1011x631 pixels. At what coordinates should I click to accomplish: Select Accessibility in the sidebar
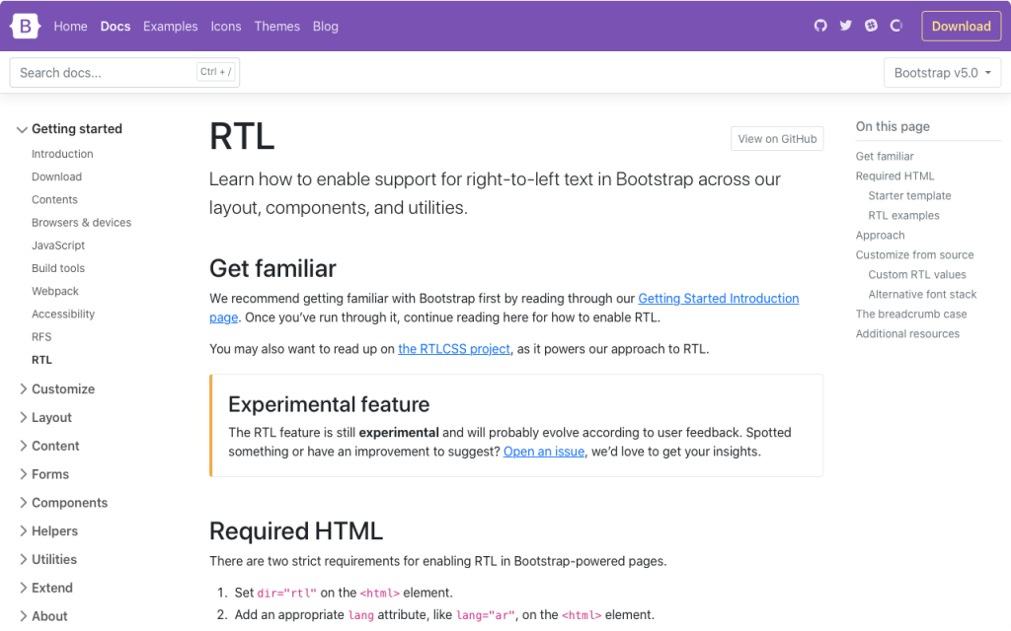(x=63, y=315)
